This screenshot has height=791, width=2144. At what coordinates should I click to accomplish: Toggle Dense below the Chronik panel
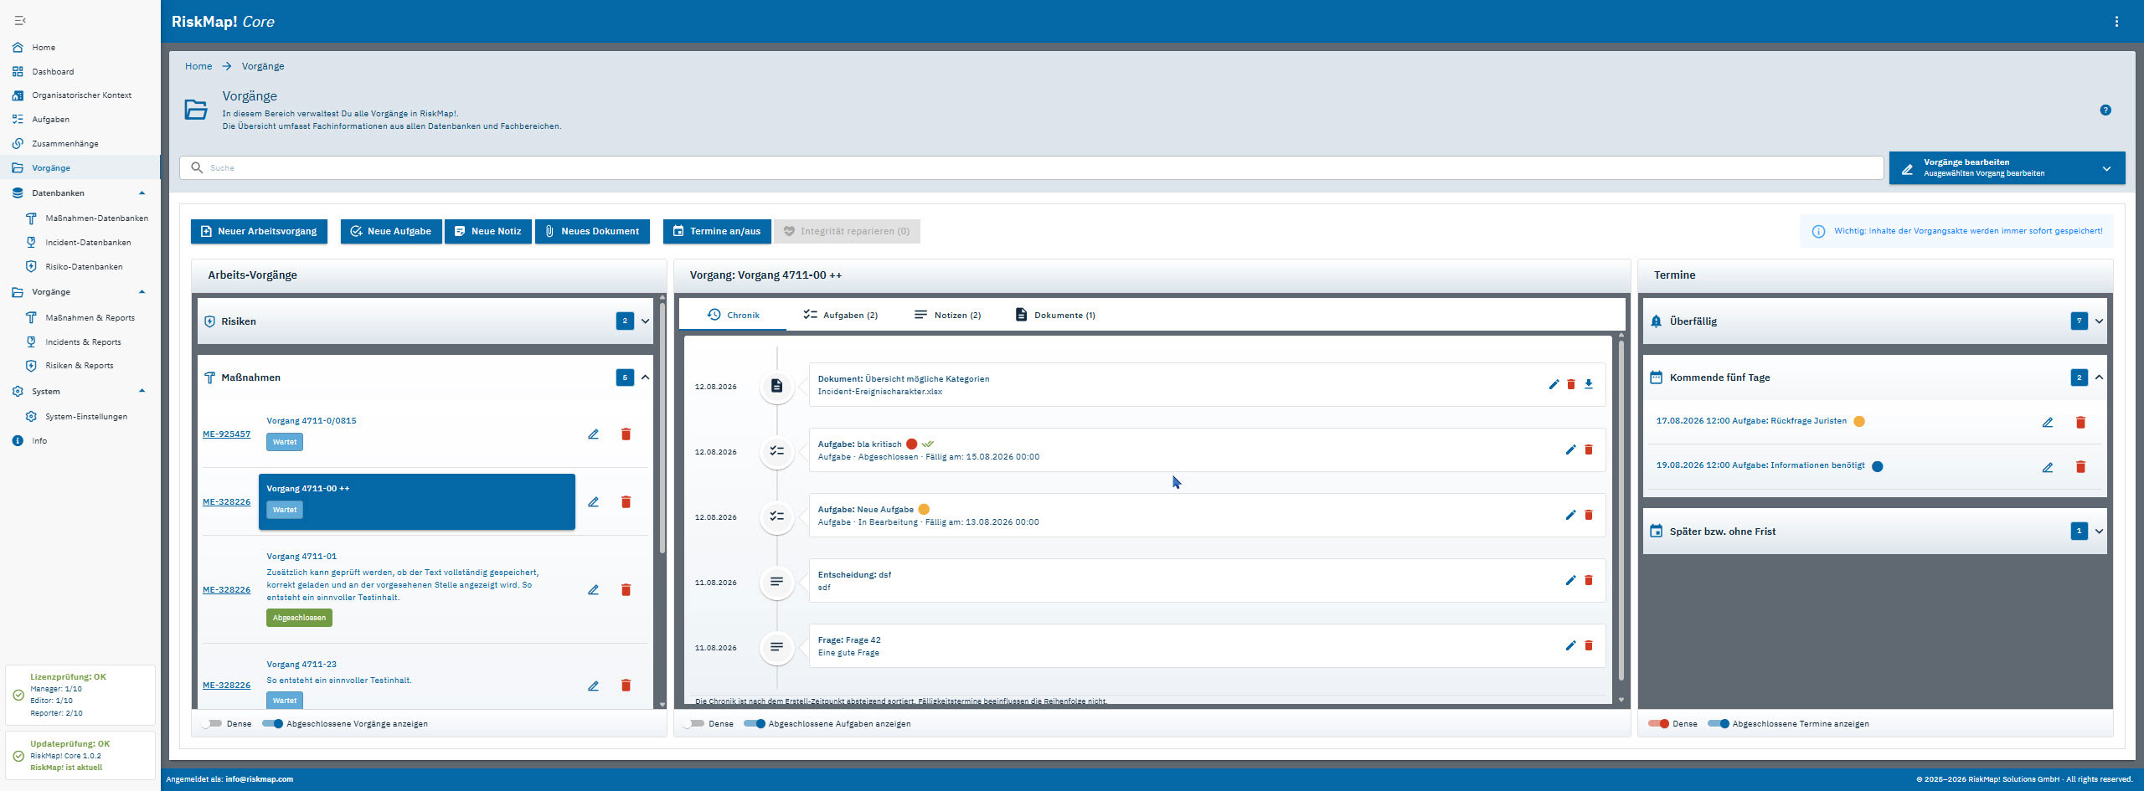[694, 724]
